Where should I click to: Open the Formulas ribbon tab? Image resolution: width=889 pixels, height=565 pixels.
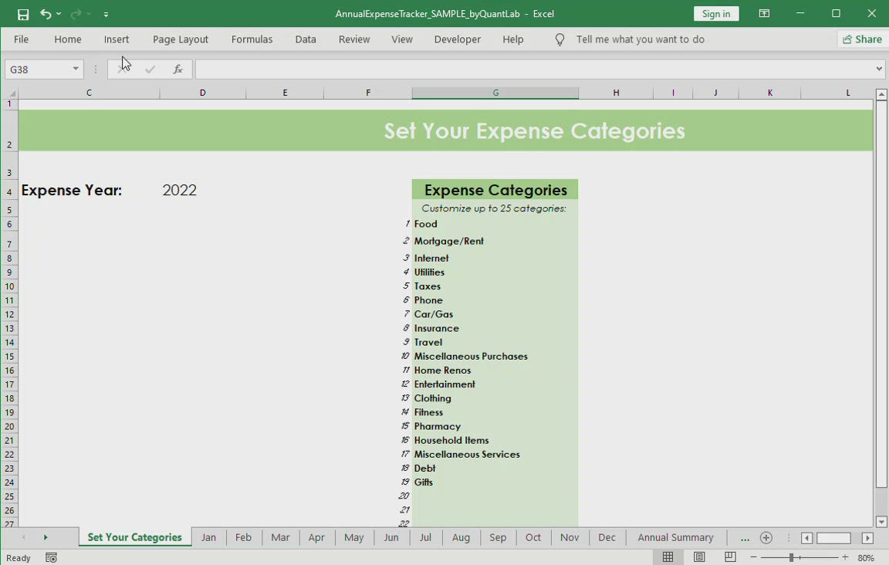[x=252, y=39]
